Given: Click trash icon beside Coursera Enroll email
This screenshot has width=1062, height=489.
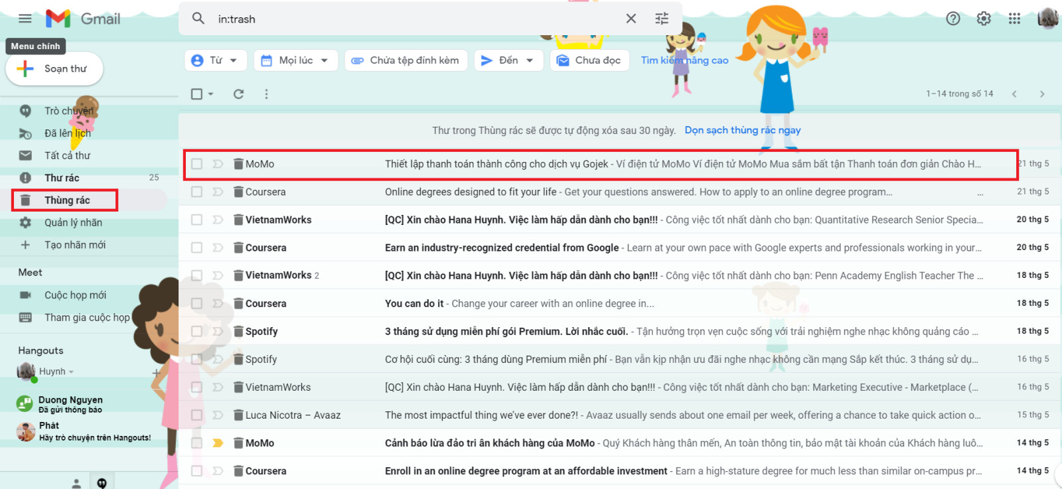Looking at the screenshot, I should 238,470.
